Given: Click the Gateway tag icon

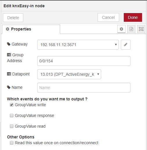Looking at the screenshot, I should click(x=9, y=44).
